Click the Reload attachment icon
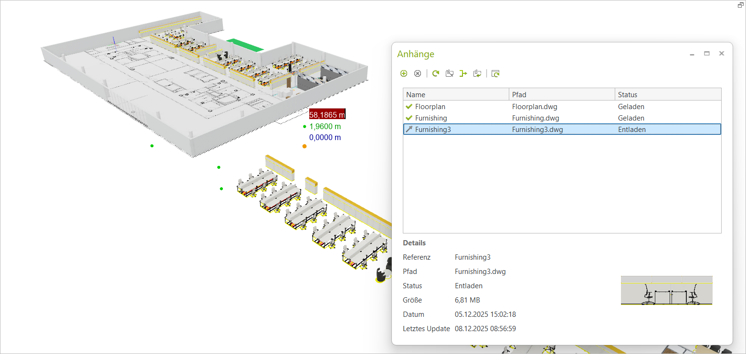Screen dimensions: 746x354 pyautogui.click(x=435, y=73)
